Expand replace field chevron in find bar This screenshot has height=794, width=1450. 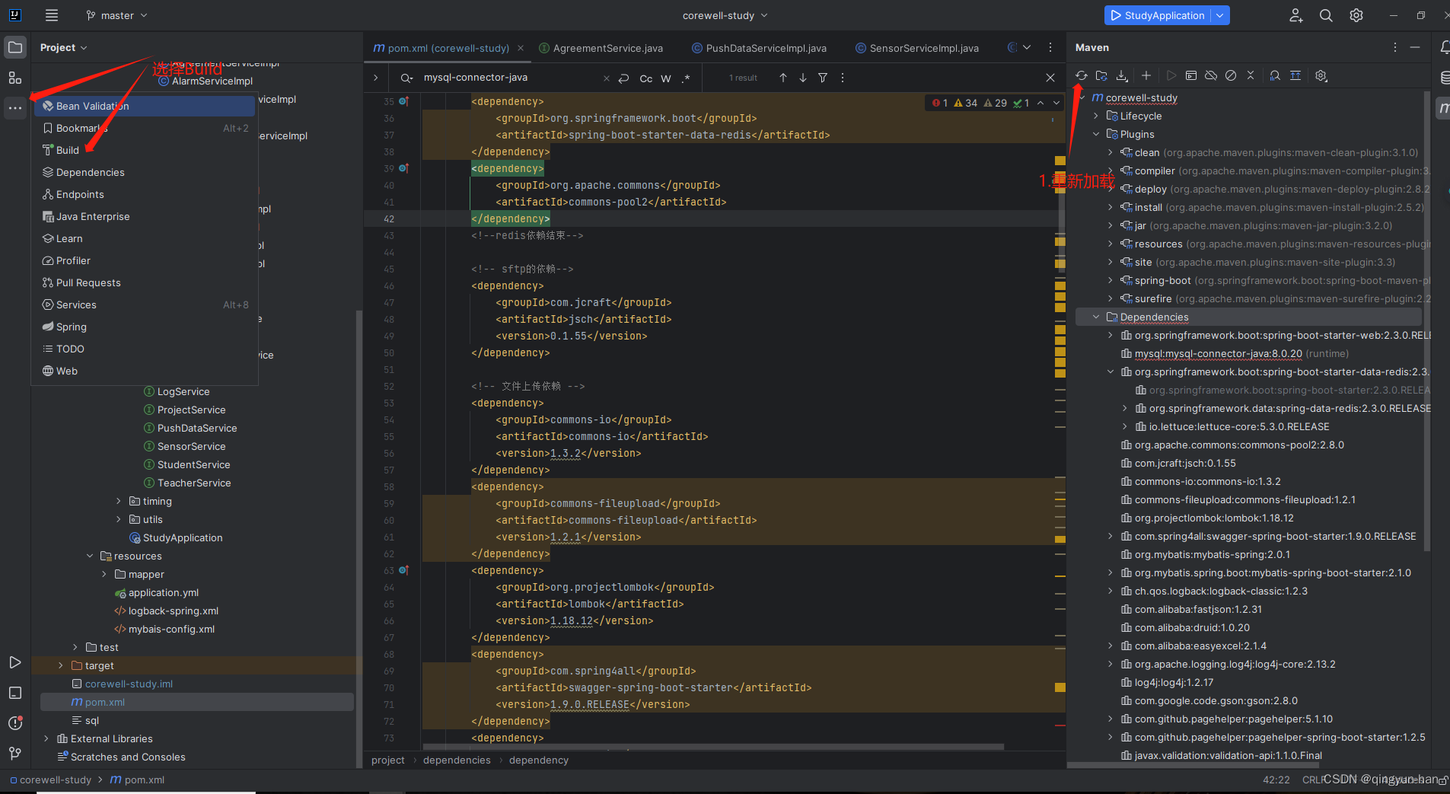[375, 78]
